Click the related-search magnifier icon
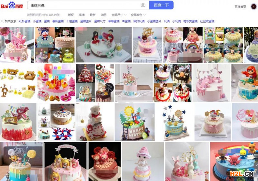 (2, 21)
